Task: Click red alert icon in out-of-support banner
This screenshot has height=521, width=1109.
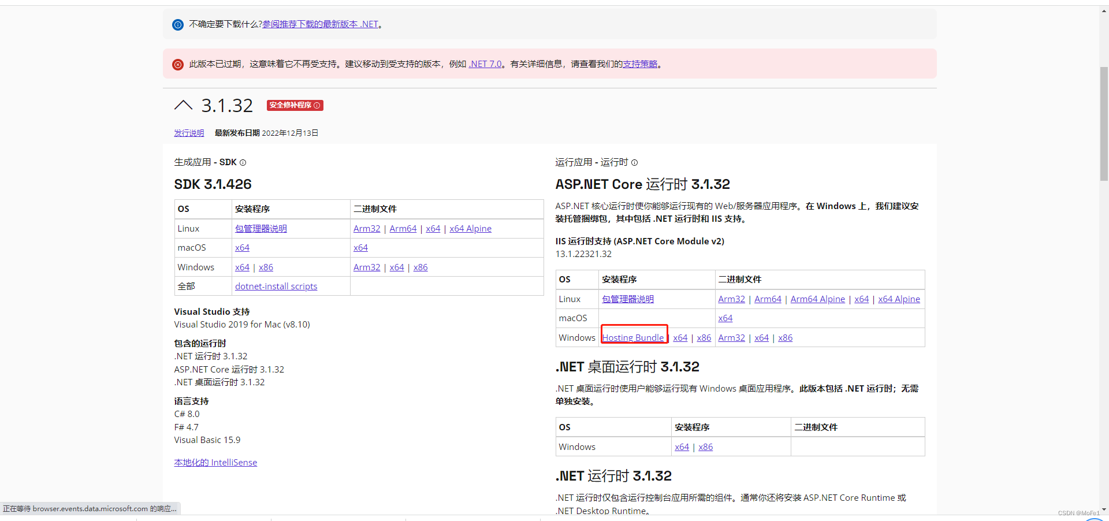Action: [x=177, y=64]
